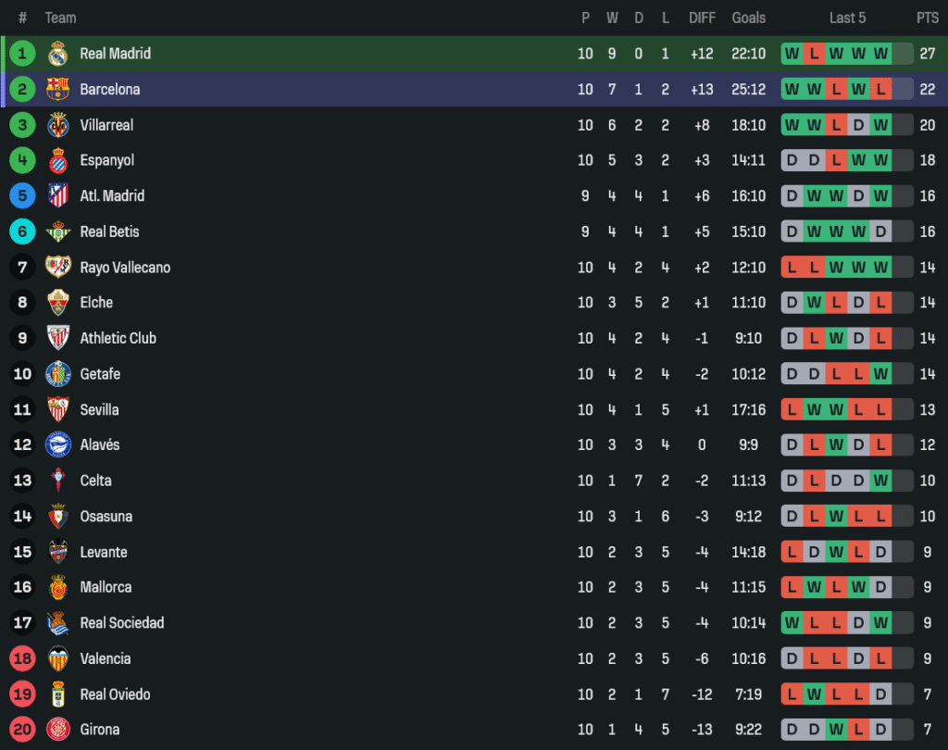Open the Rayo Vallecano team link
Viewport: 948px width, 750px height.
pos(125,268)
